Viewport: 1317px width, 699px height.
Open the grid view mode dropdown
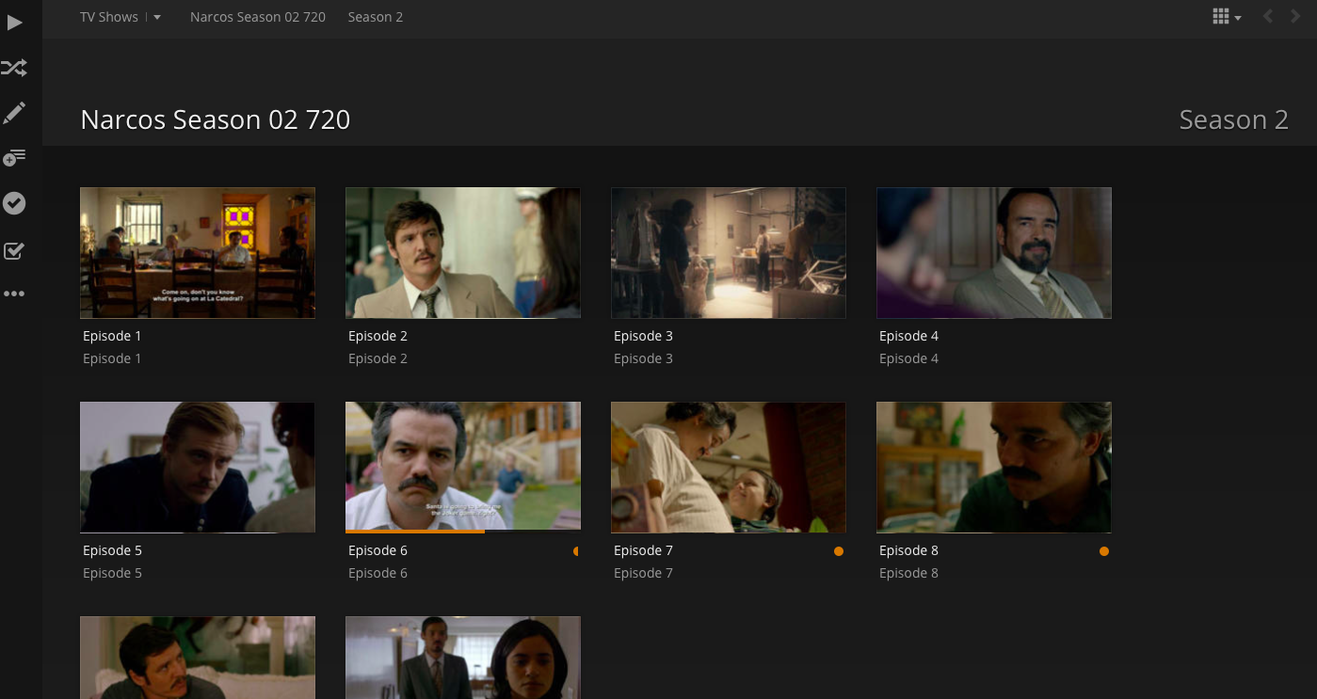click(1227, 17)
